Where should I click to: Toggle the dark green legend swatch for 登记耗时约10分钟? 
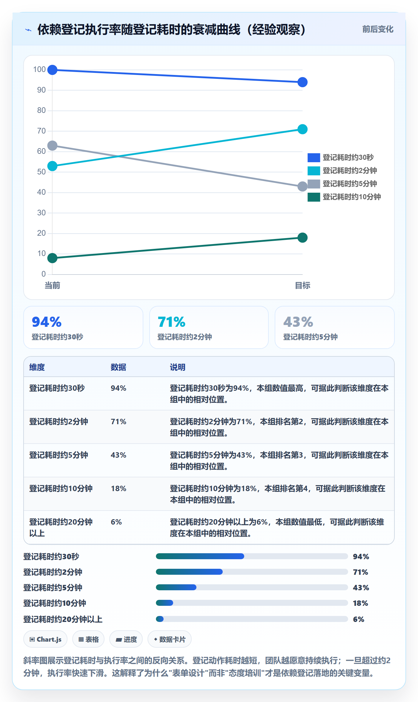pyautogui.click(x=314, y=197)
